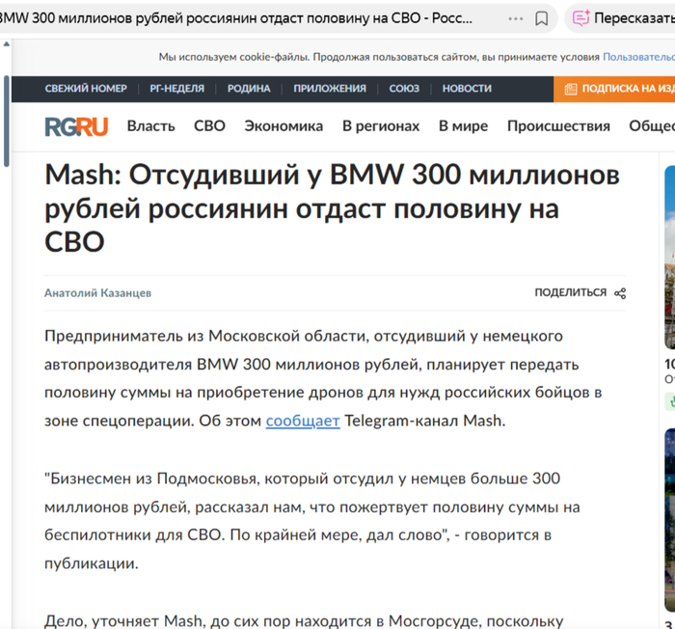
Task: Click the newspaper icon on the subscription button
Action: click(570, 89)
